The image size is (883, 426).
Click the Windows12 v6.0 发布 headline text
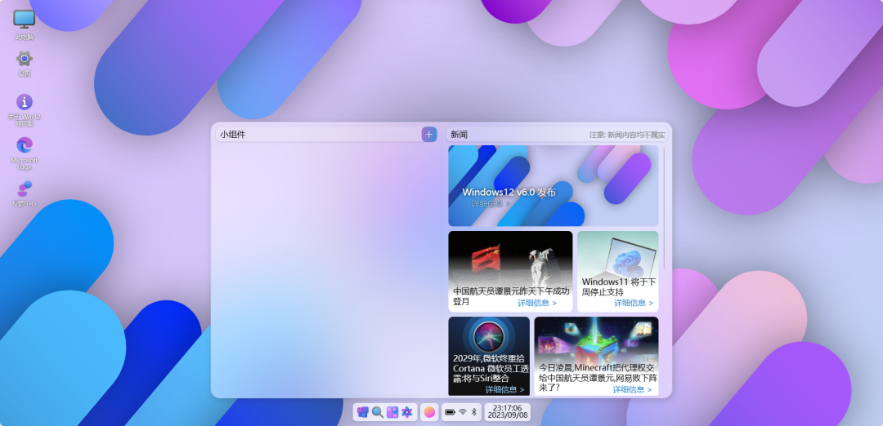(509, 192)
